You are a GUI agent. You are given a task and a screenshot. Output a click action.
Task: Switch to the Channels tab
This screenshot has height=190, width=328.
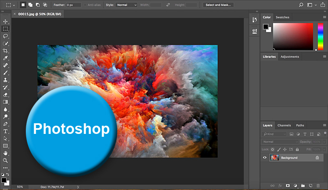tap(284, 125)
